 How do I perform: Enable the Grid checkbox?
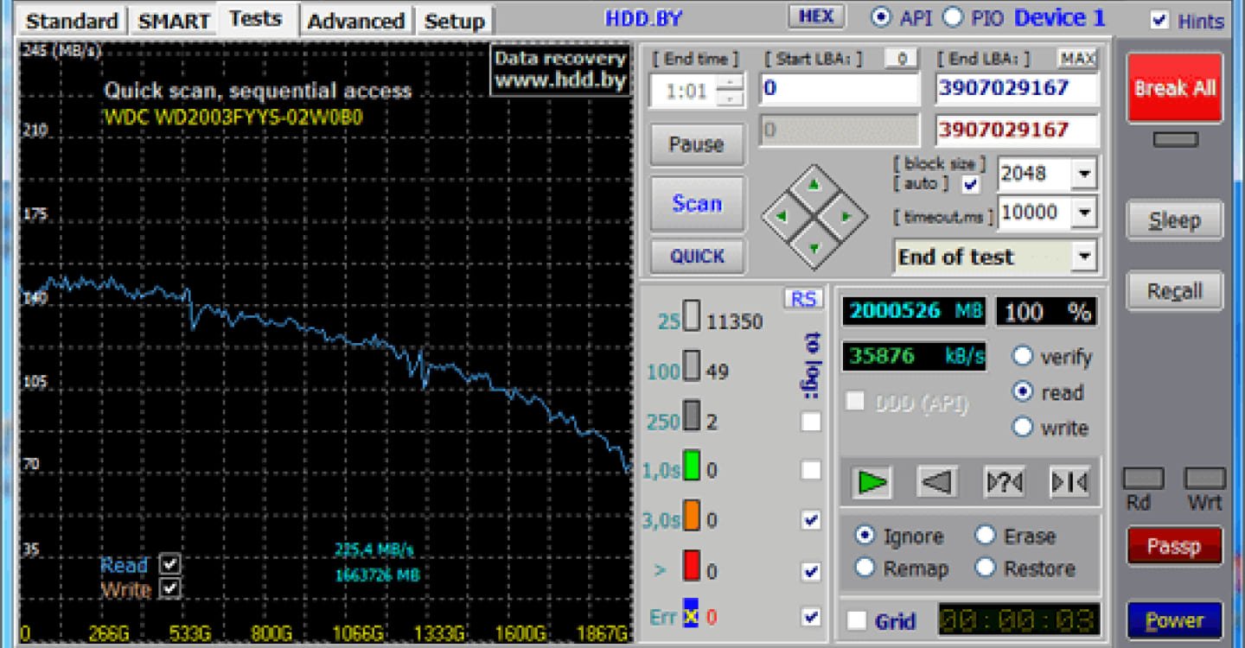pos(858,620)
